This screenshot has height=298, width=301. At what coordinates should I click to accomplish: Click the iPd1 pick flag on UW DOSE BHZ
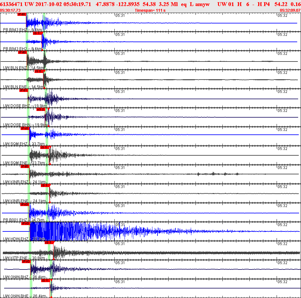point(24,90)
